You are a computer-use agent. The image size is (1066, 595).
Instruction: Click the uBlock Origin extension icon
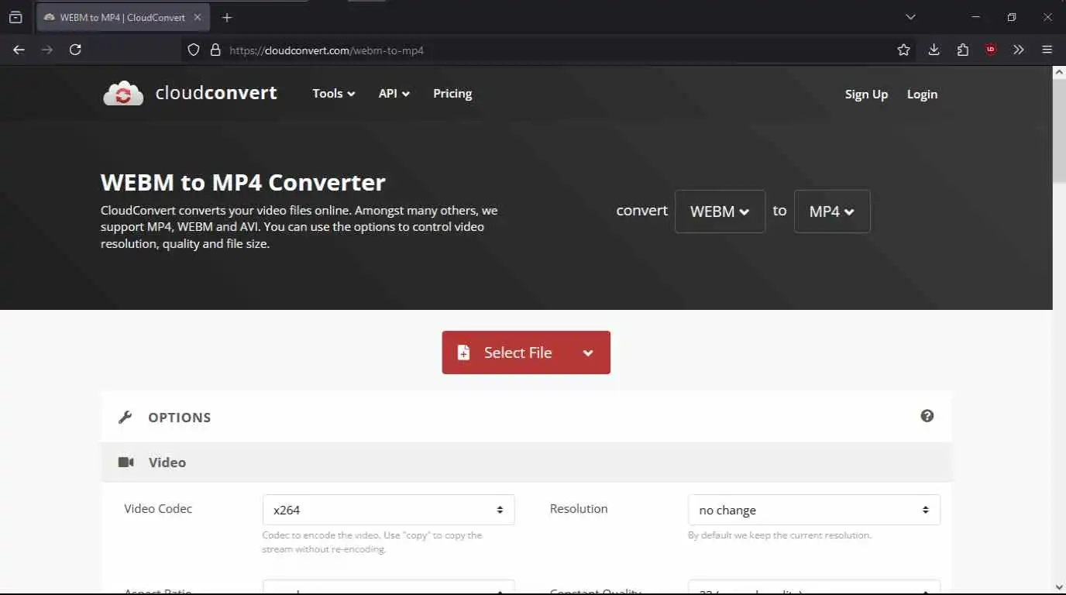click(x=991, y=50)
